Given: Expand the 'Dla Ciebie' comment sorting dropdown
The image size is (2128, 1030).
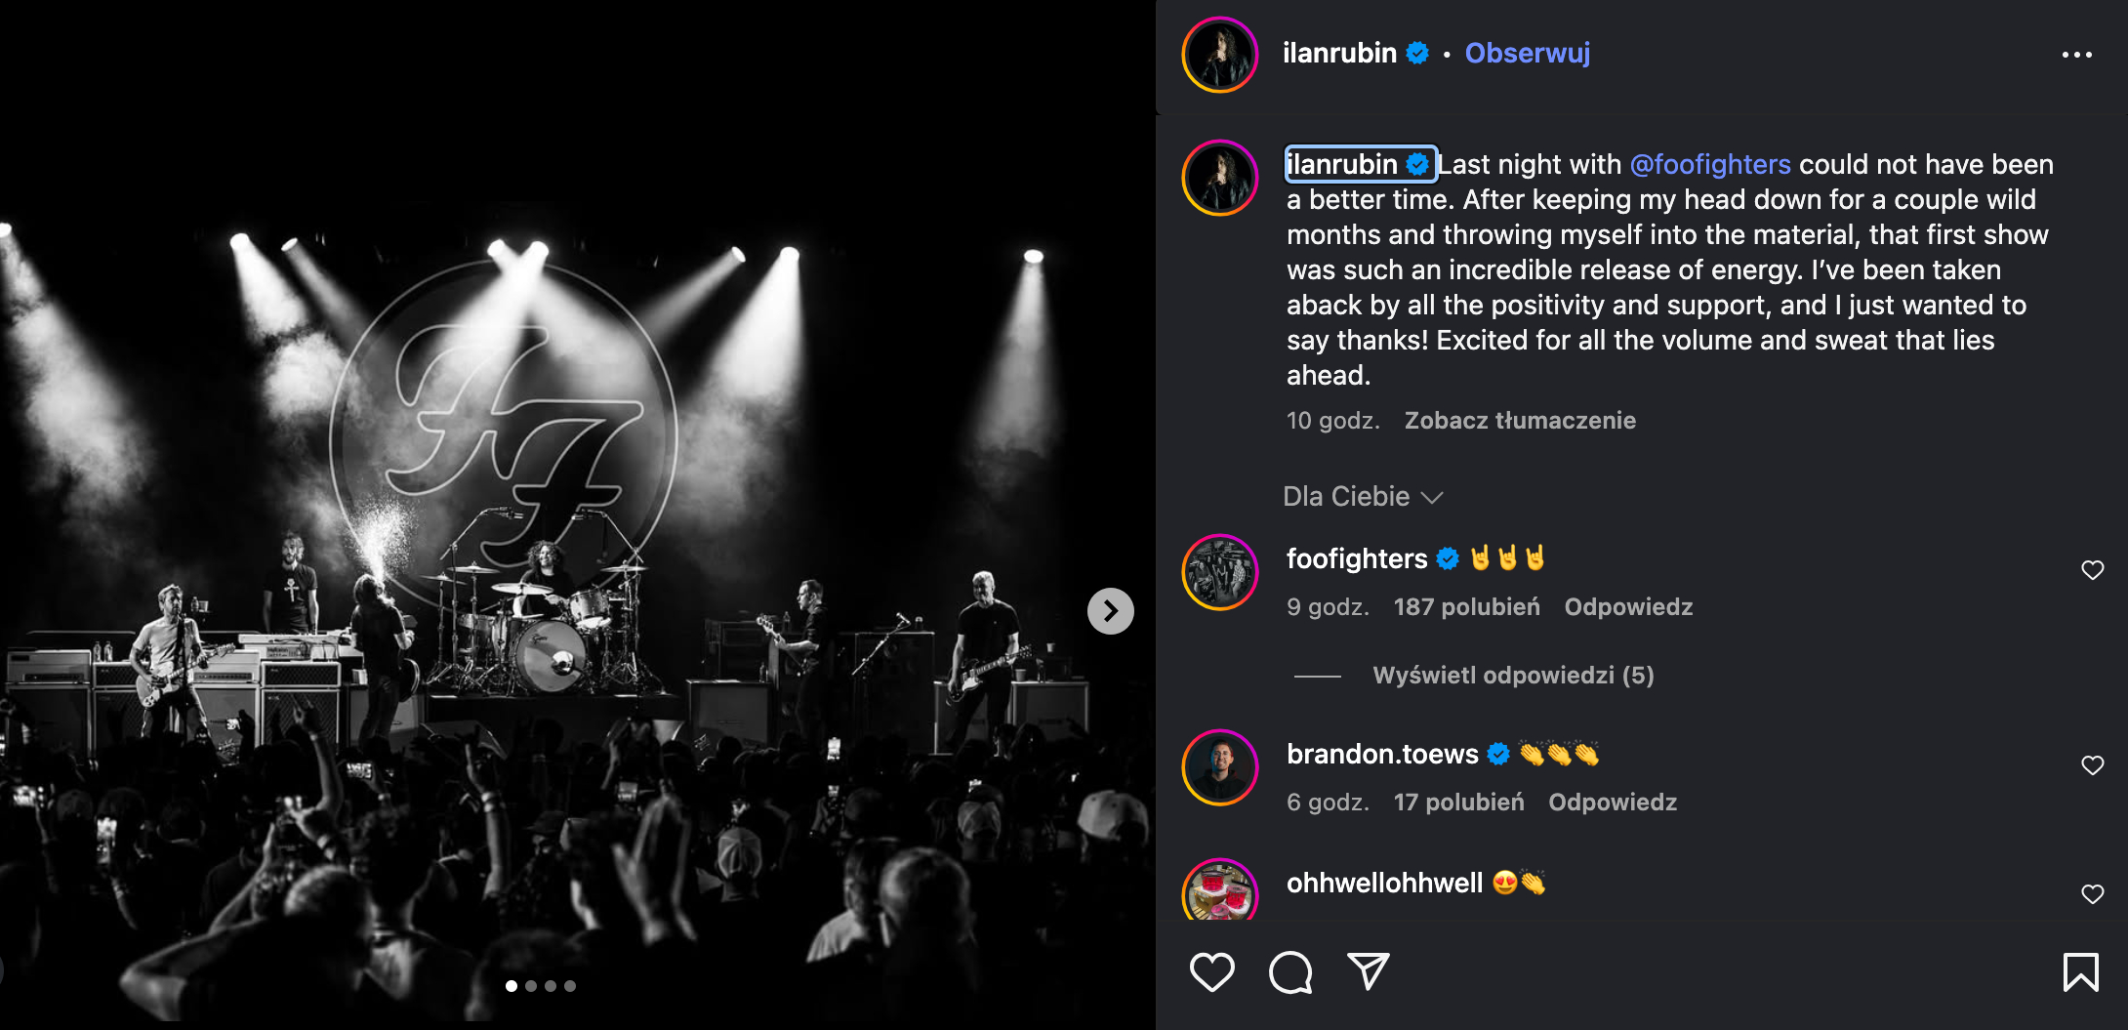Looking at the screenshot, I should click(x=1363, y=497).
